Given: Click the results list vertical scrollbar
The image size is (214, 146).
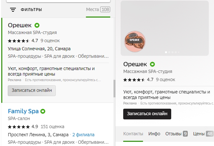Looking at the screenshot, I should point(114,88).
